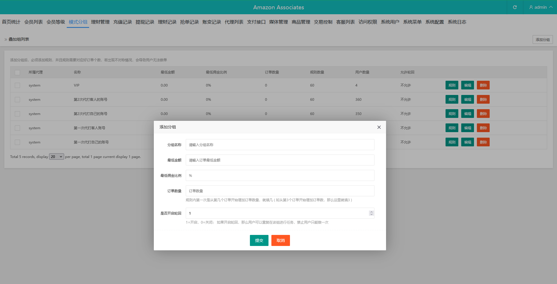Image resolution: width=557 pixels, height=284 pixels.
Task: Click the 添加分组 button at top right
Action: pos(542,39)
